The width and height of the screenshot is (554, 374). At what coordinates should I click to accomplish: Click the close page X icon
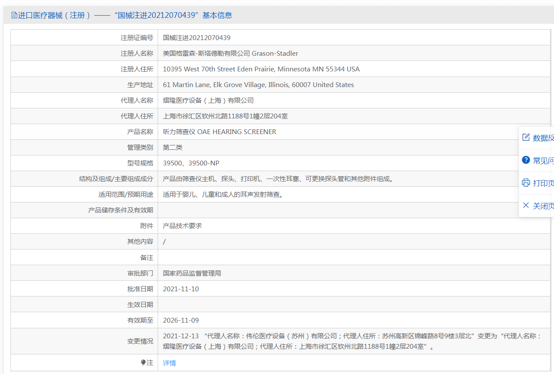[x=526, y=206]
